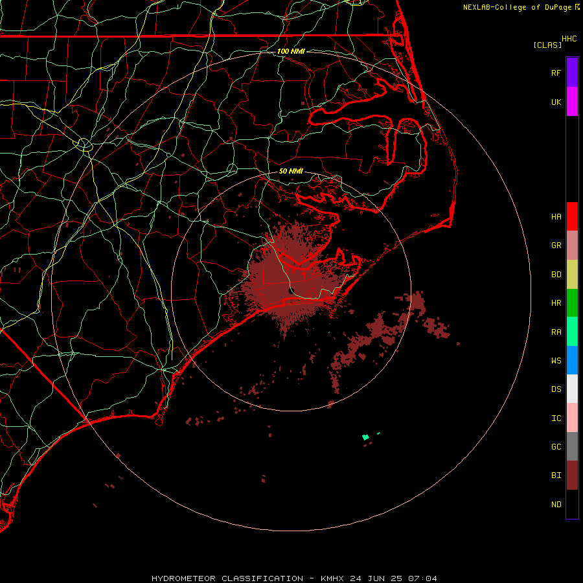The width and height of the screenshot is (583, 583).
Task: Click the GR legend label
Action: [556, 246]
